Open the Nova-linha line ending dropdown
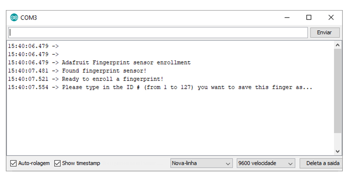The image size is (349, 181). pos(201,163)
